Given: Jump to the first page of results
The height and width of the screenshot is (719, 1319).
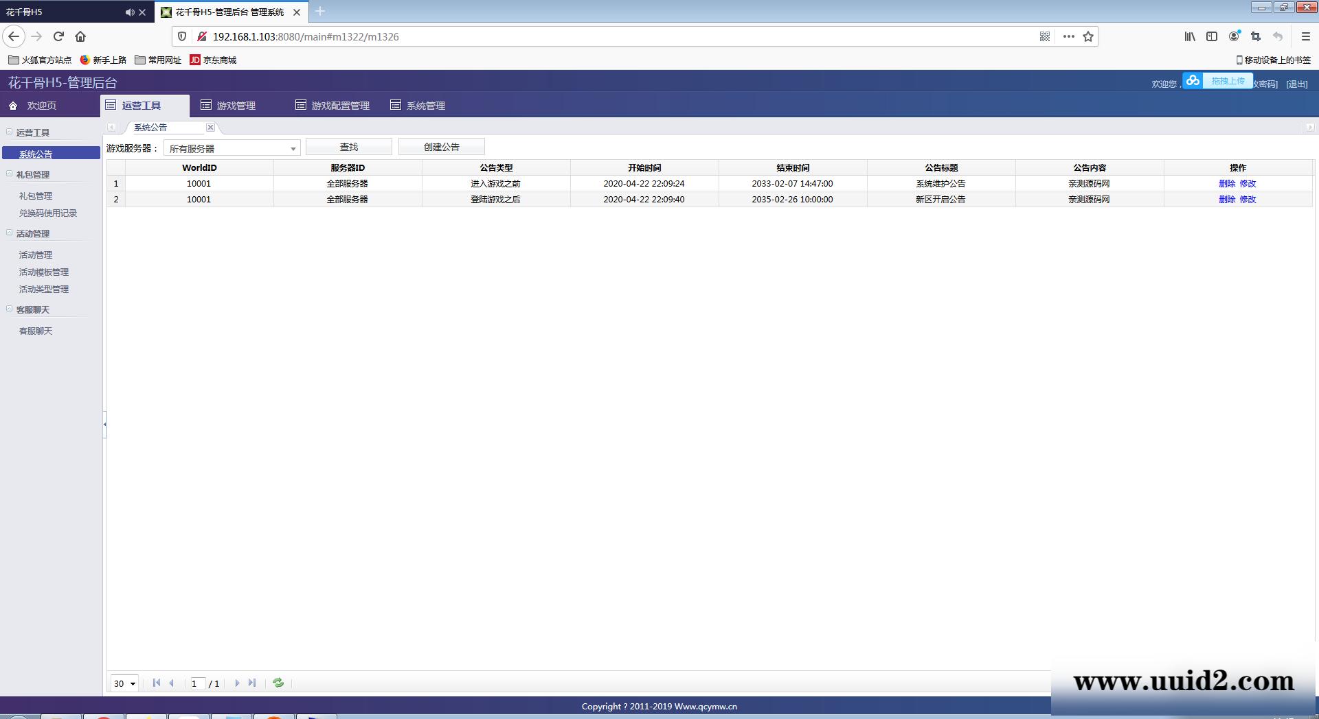Looking at the screenshot, I should point(157,683).
